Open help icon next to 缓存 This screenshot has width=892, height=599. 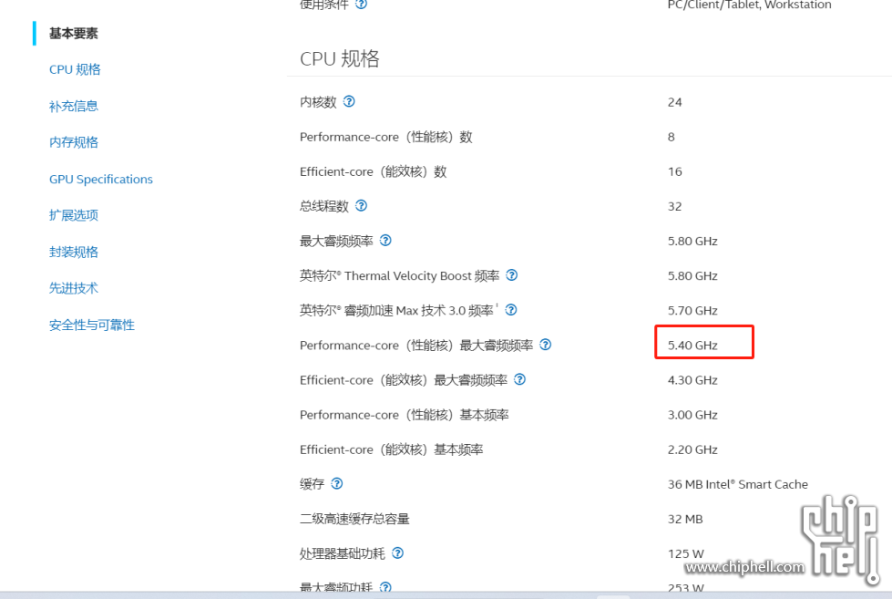pyautogui.click(x=337, y=483)
